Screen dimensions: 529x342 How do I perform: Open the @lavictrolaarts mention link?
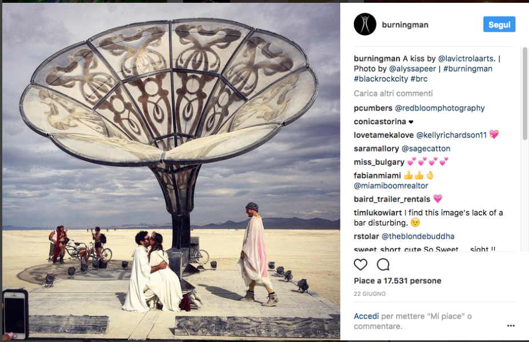point(466,58)
